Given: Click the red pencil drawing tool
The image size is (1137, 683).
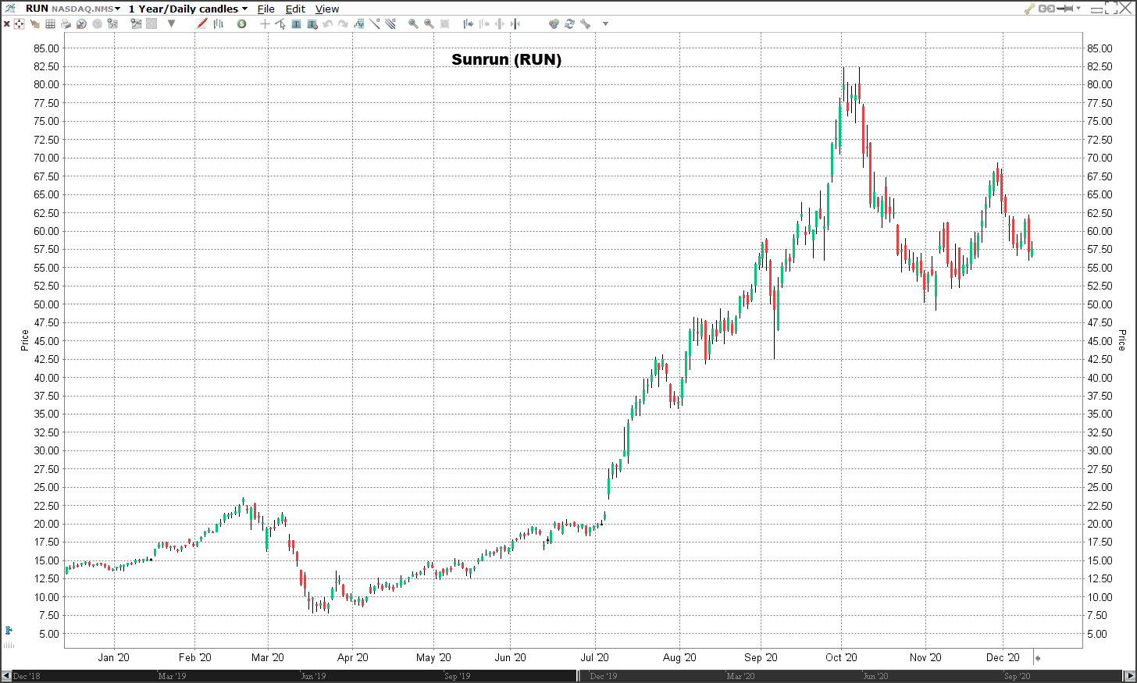Looking at the screenshot, I should coord(201,23).
